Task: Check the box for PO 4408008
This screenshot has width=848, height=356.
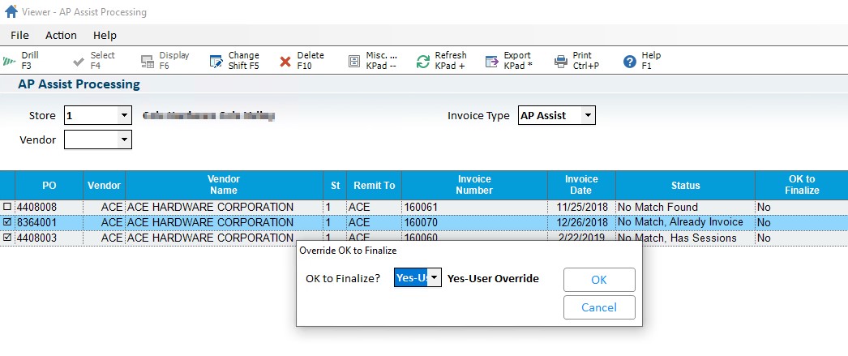Action: click(x=7, y=207)
